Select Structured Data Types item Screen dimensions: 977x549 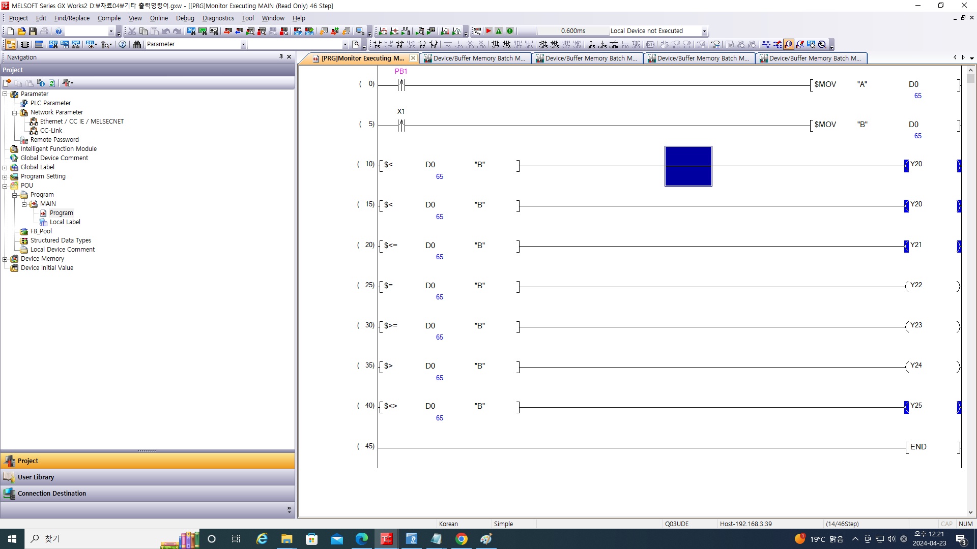click(61, 240)
